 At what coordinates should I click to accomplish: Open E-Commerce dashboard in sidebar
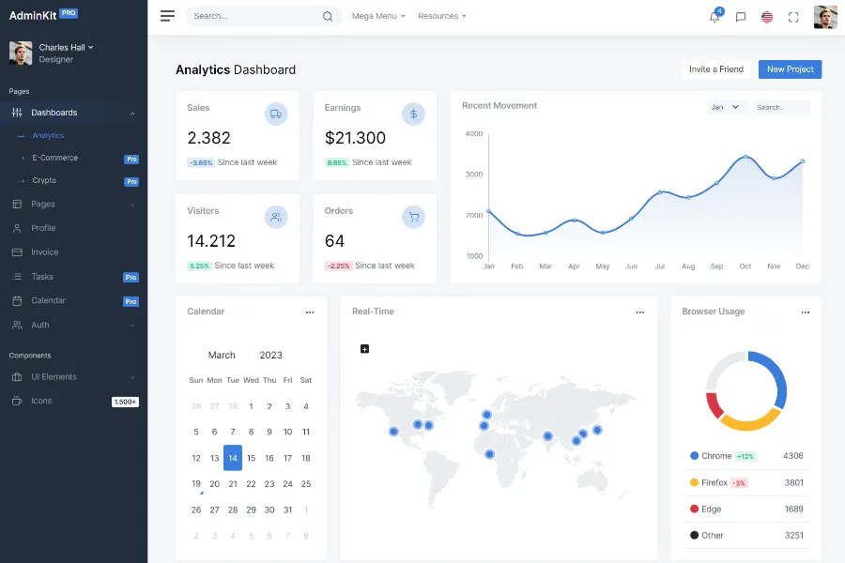pyautogui.click(x=54, y=158)
